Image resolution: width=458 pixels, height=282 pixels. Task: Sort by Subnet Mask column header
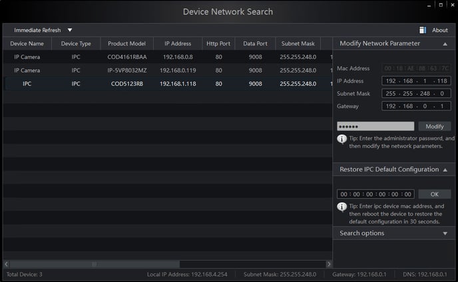click(x=298, y=43)
